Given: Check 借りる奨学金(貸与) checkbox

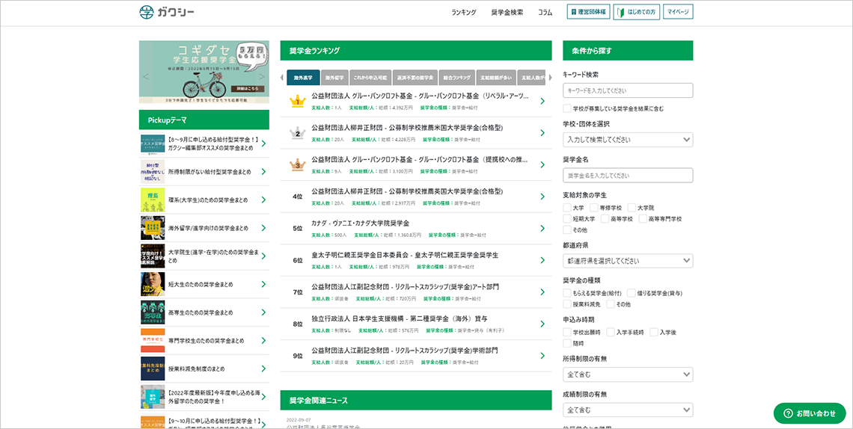Looking at the screenshot, I should (631, 293).
